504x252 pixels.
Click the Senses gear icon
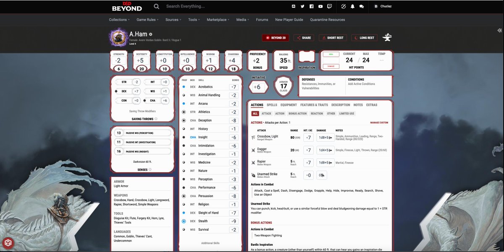[150, 169]
